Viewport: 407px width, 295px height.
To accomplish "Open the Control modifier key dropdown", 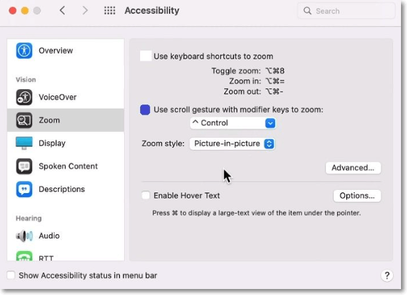I will click(232, 123).
